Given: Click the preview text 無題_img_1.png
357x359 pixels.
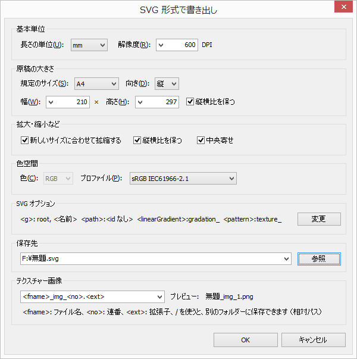Looking at the screenshot, I should pos(229,296).
